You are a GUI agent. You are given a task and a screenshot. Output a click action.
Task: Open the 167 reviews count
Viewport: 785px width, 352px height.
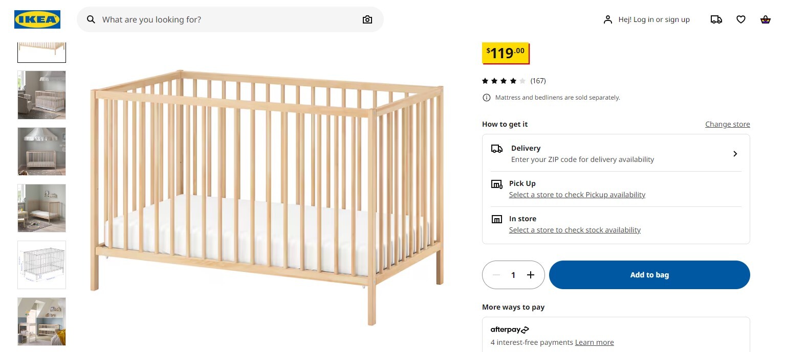(x=538, y=81)
